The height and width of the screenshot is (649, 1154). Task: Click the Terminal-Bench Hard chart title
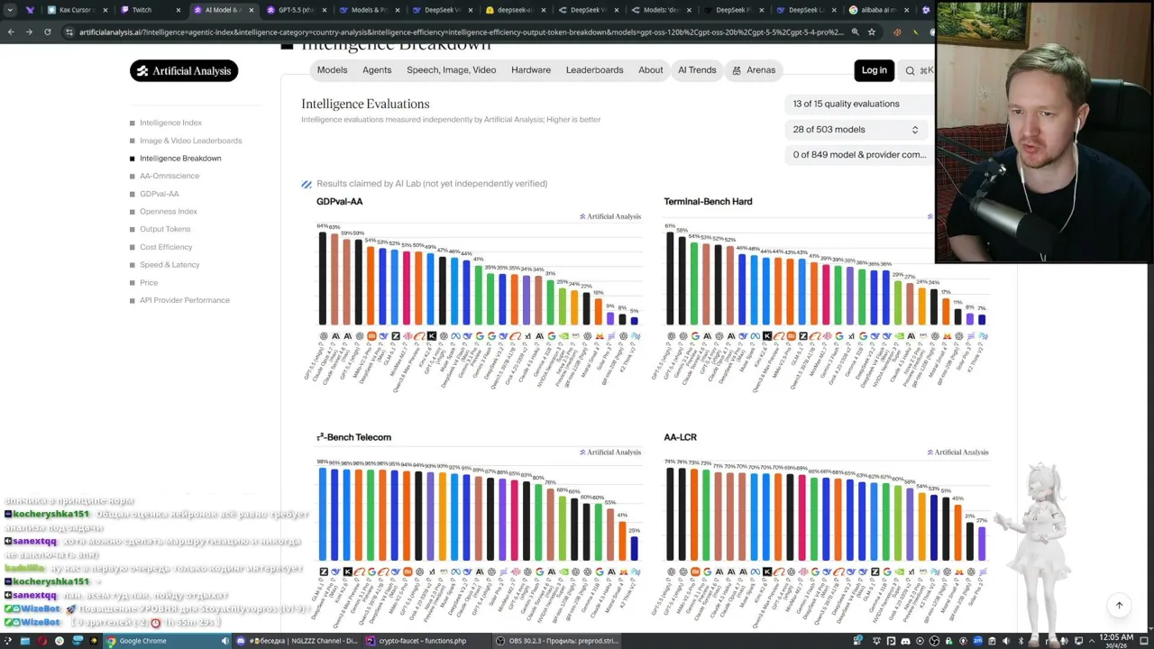[708, 202]
